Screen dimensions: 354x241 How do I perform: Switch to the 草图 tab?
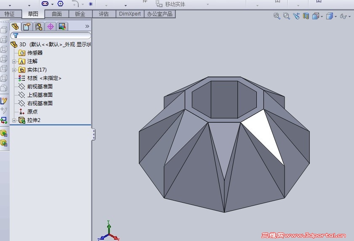33,14
